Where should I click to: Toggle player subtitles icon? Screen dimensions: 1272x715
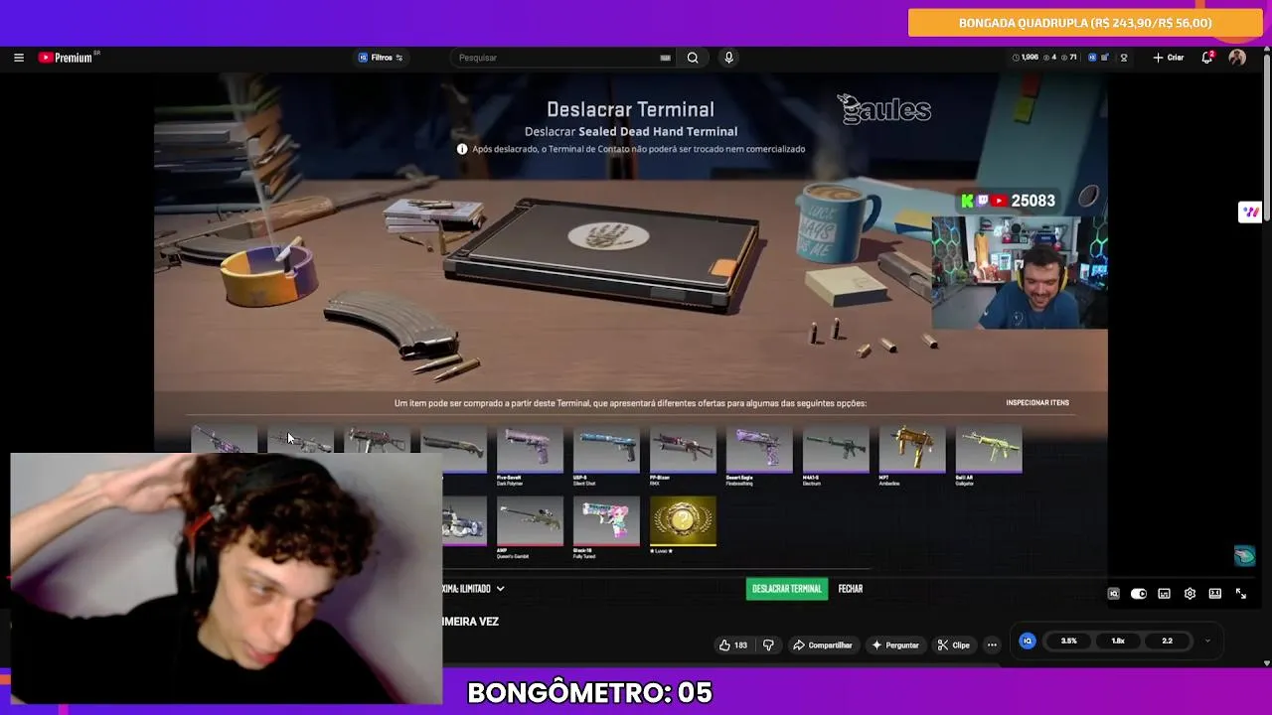[x=1164, y=594]
